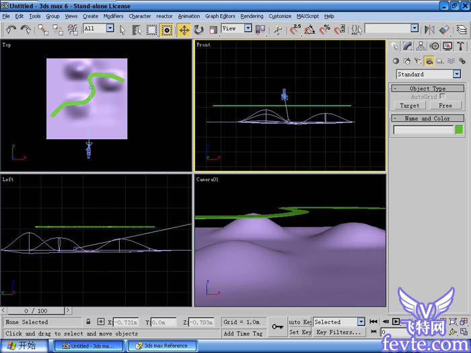Choose the Bind to Space Warp tool
The image size is (471, 353).
73,30
